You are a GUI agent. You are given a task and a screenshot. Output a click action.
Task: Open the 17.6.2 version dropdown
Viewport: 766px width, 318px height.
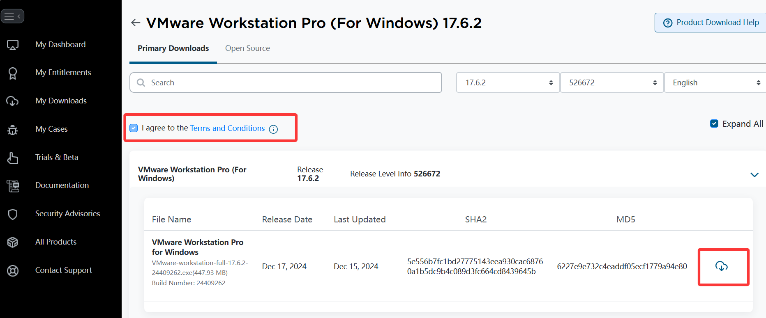tap(508, 82)
